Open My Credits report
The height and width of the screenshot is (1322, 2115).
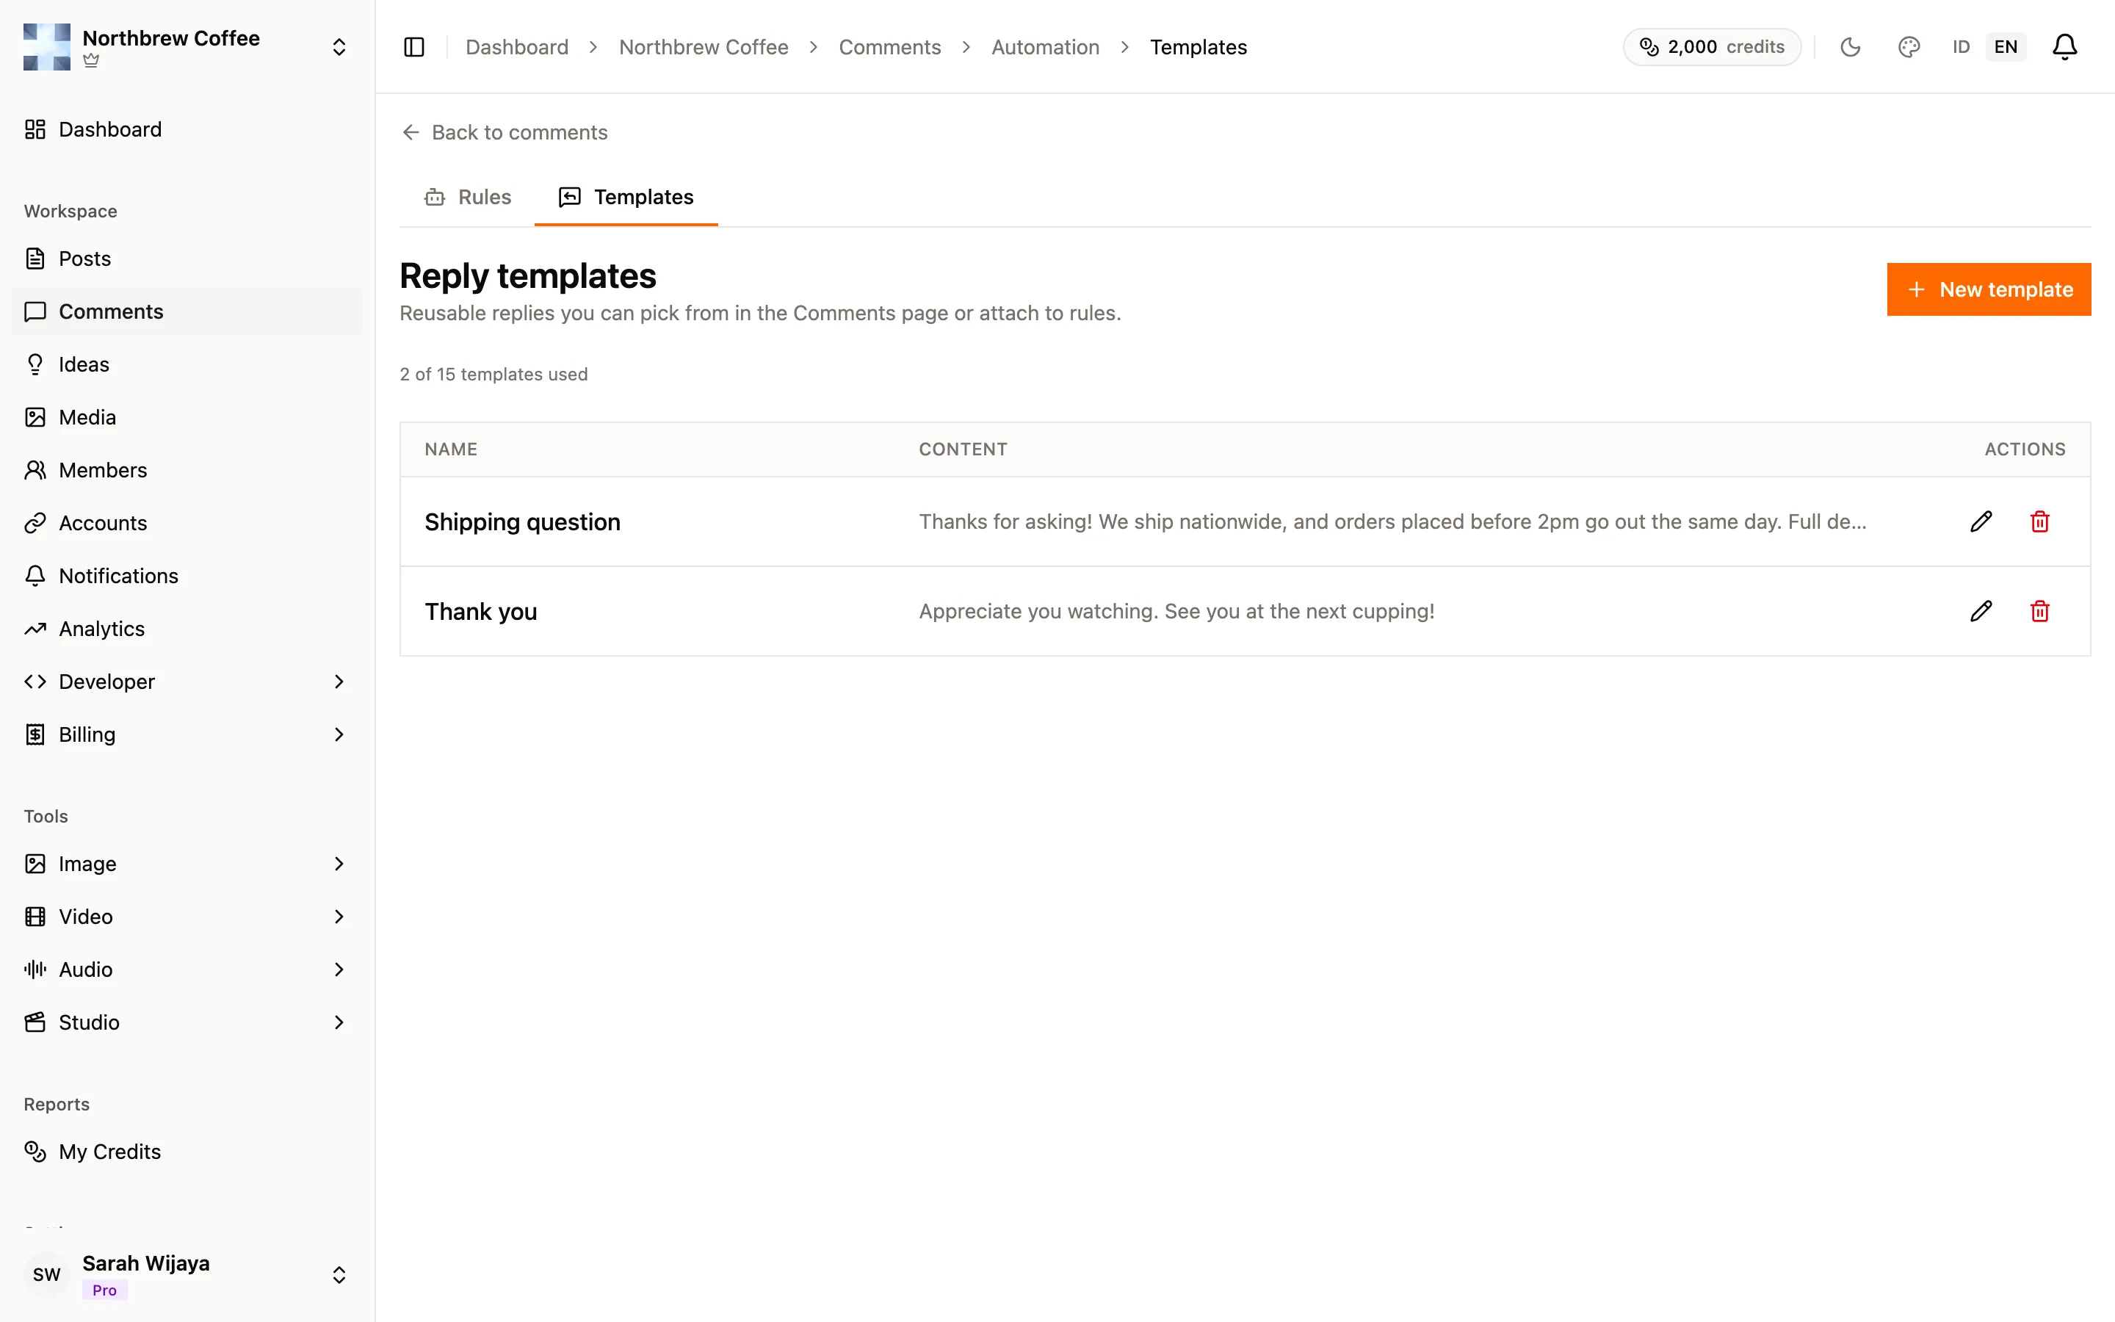(187, 1152)
